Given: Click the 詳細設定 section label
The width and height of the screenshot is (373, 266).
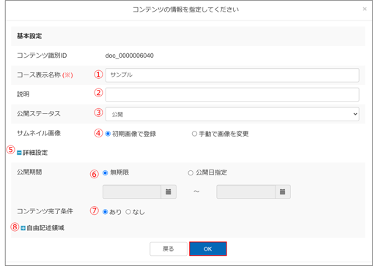Looking at the screenshot, I should point(35,153).
